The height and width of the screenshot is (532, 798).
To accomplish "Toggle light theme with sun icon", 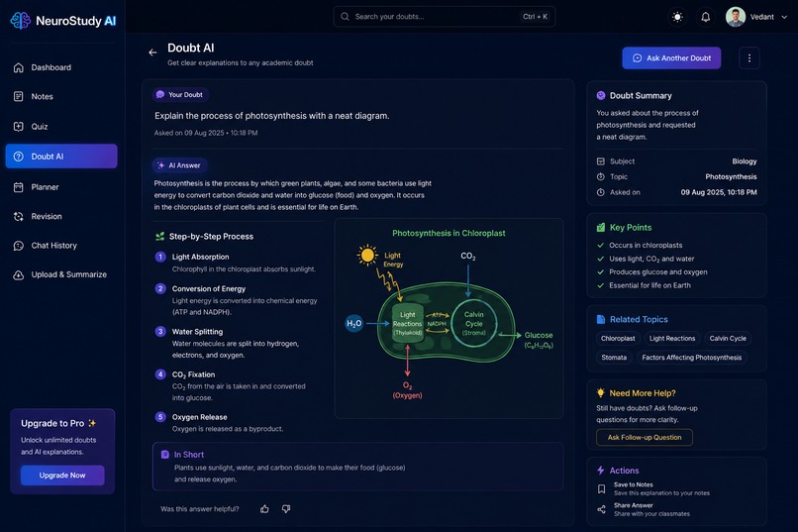I will [x=677, y=17].
